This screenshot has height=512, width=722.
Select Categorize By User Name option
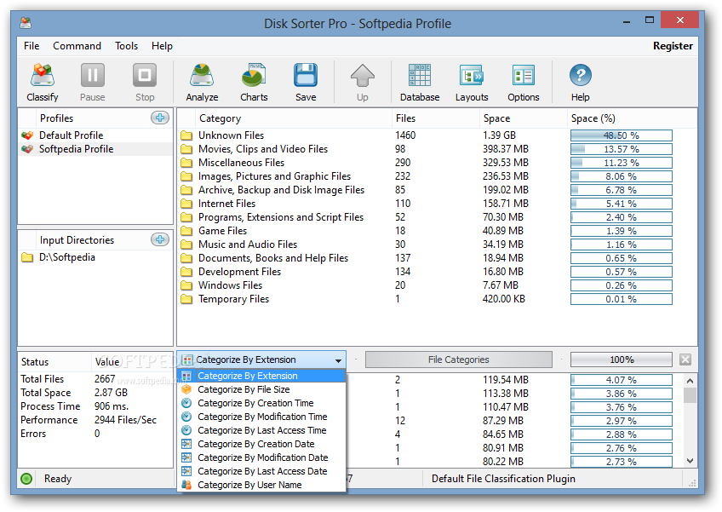click(x=261, y=485)
